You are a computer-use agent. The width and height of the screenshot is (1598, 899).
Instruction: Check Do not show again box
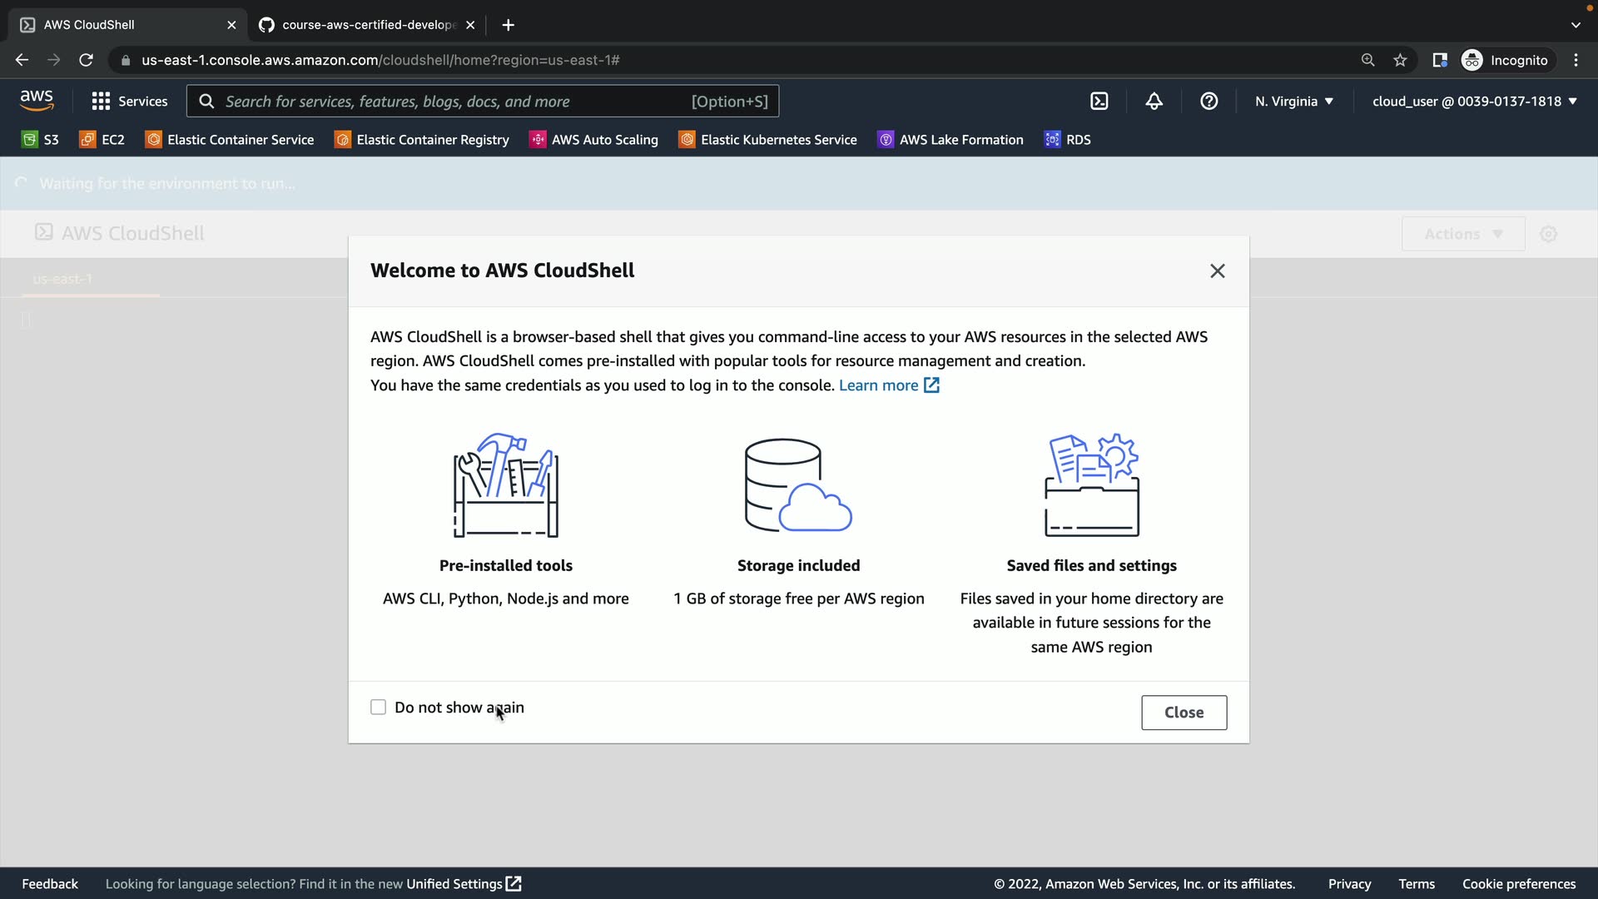[378, 708]
